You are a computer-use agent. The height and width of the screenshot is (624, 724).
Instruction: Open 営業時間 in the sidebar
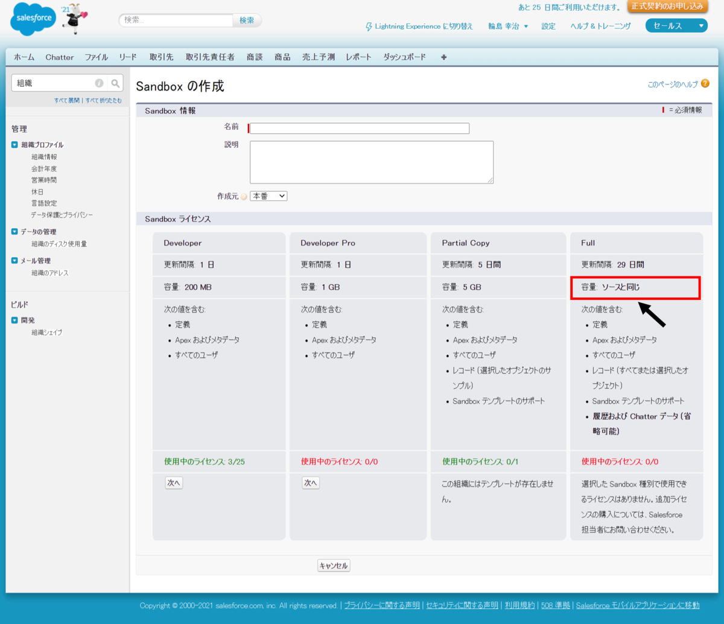44,180
